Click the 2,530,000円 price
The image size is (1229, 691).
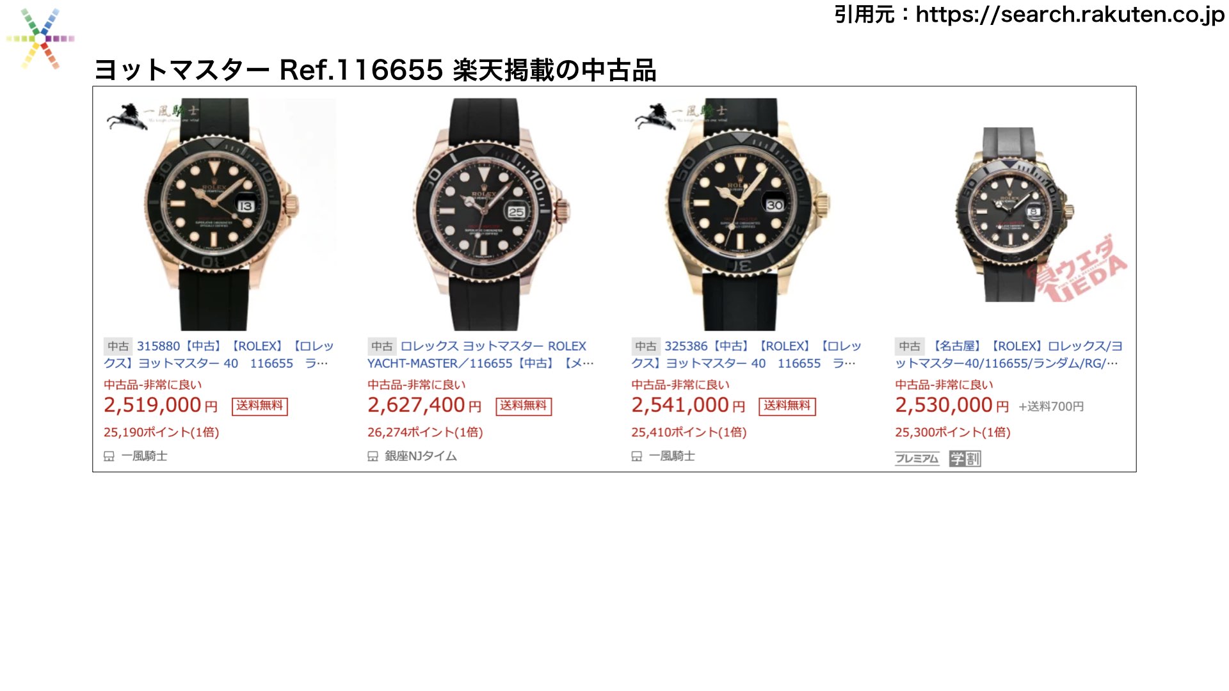(x=951, y=405)
